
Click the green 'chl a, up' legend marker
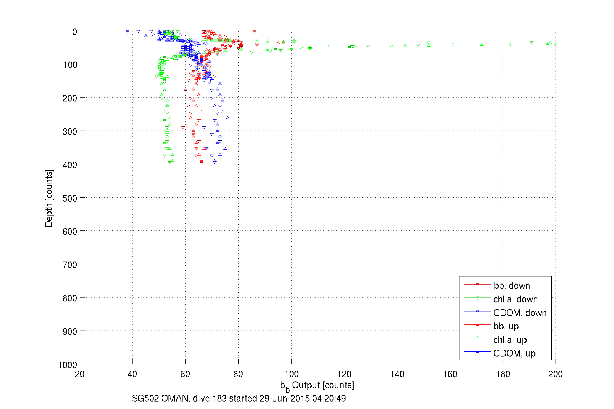click(477, 338)
